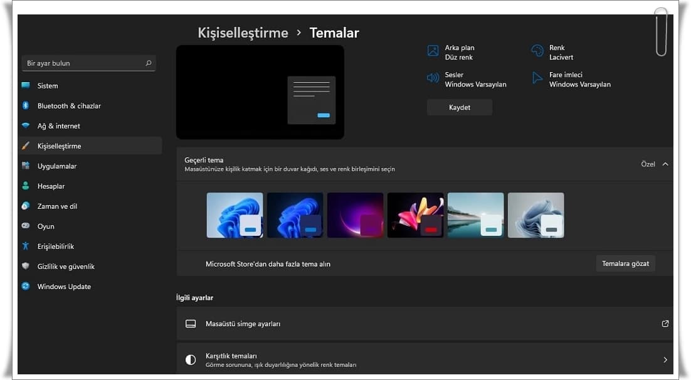The image size is (691, 380).
Task: Click the Renk palette icon
Action: pyautogui.click(x=537, y=51)
